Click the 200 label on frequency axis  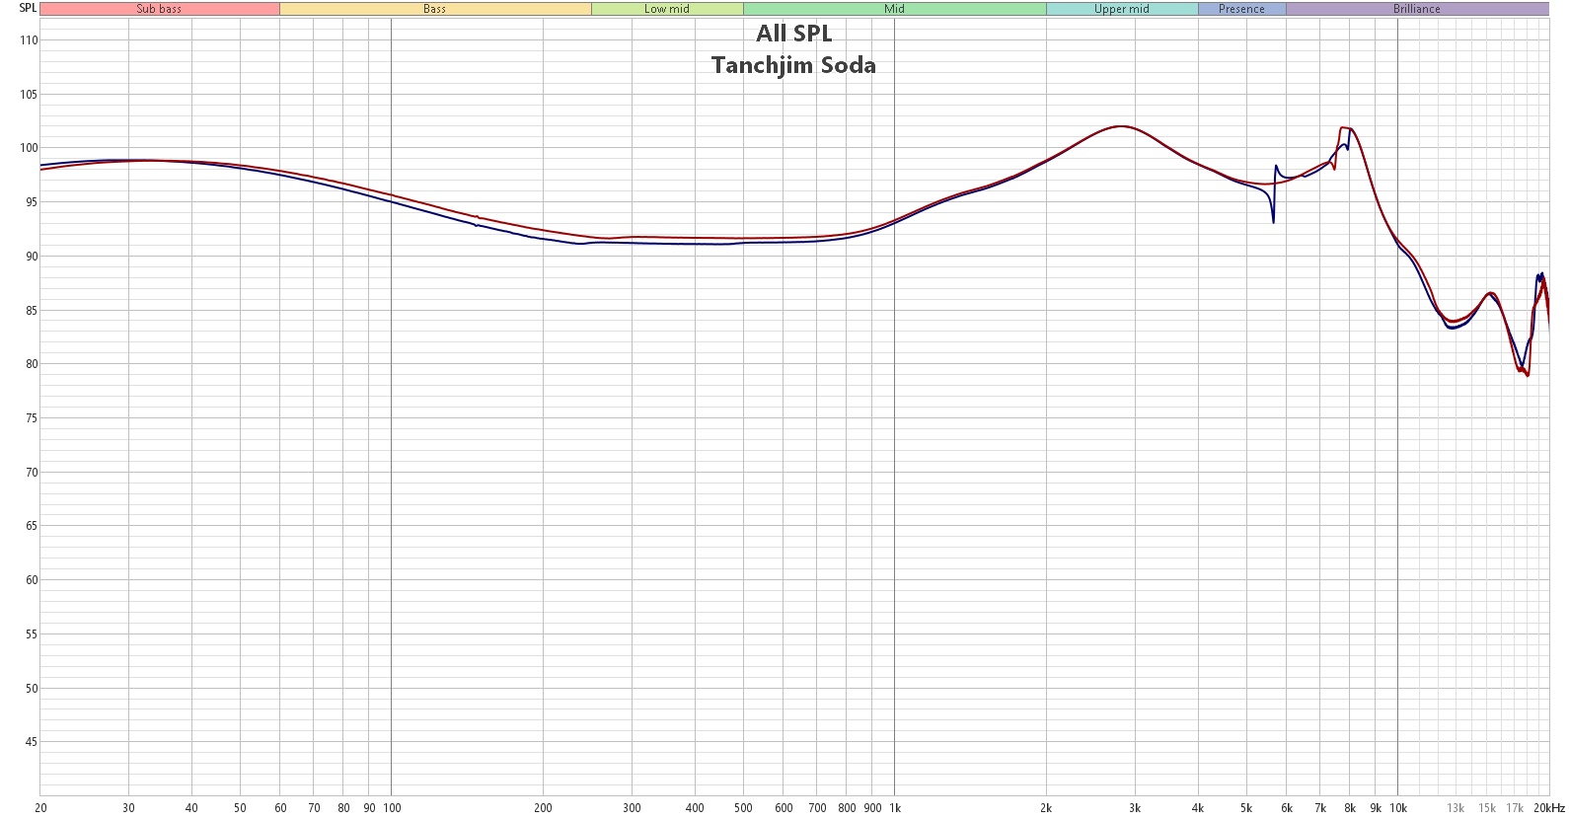(x=543, y=808)
